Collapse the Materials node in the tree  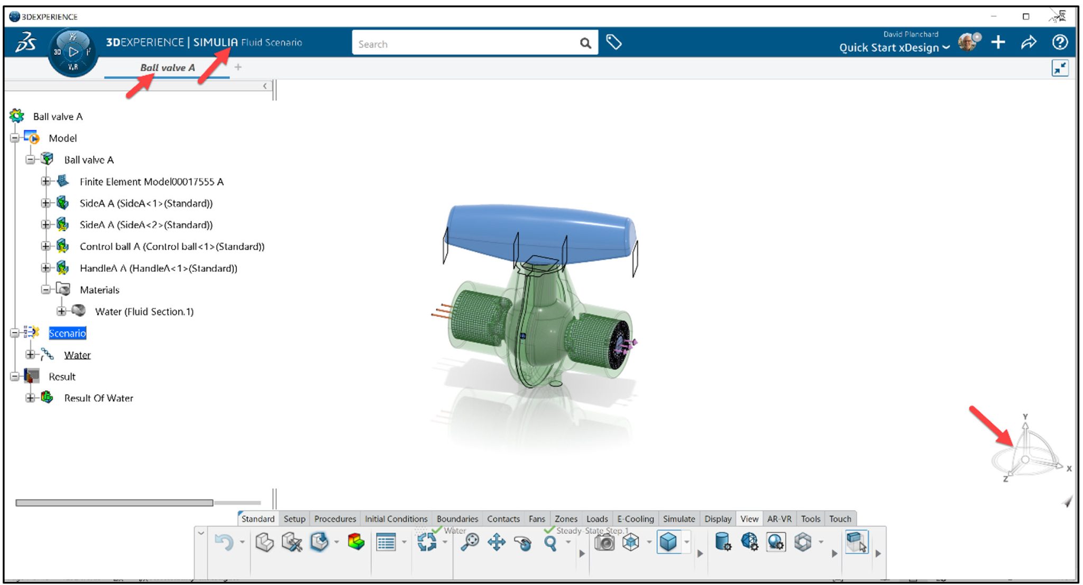click(44, 289)
